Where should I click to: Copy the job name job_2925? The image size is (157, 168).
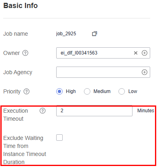pos(94,34)
